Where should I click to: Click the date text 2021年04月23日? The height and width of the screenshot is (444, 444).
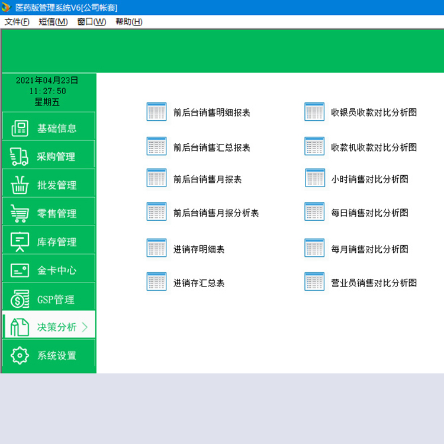[47, 80]
